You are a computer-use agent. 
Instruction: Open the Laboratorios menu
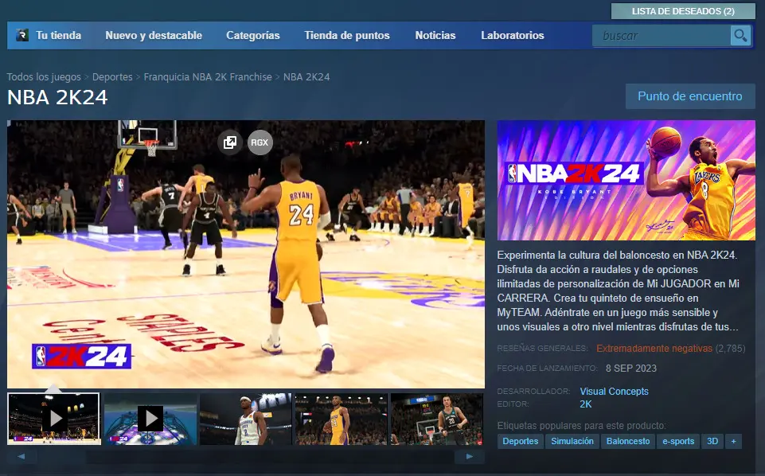[513, 36]
